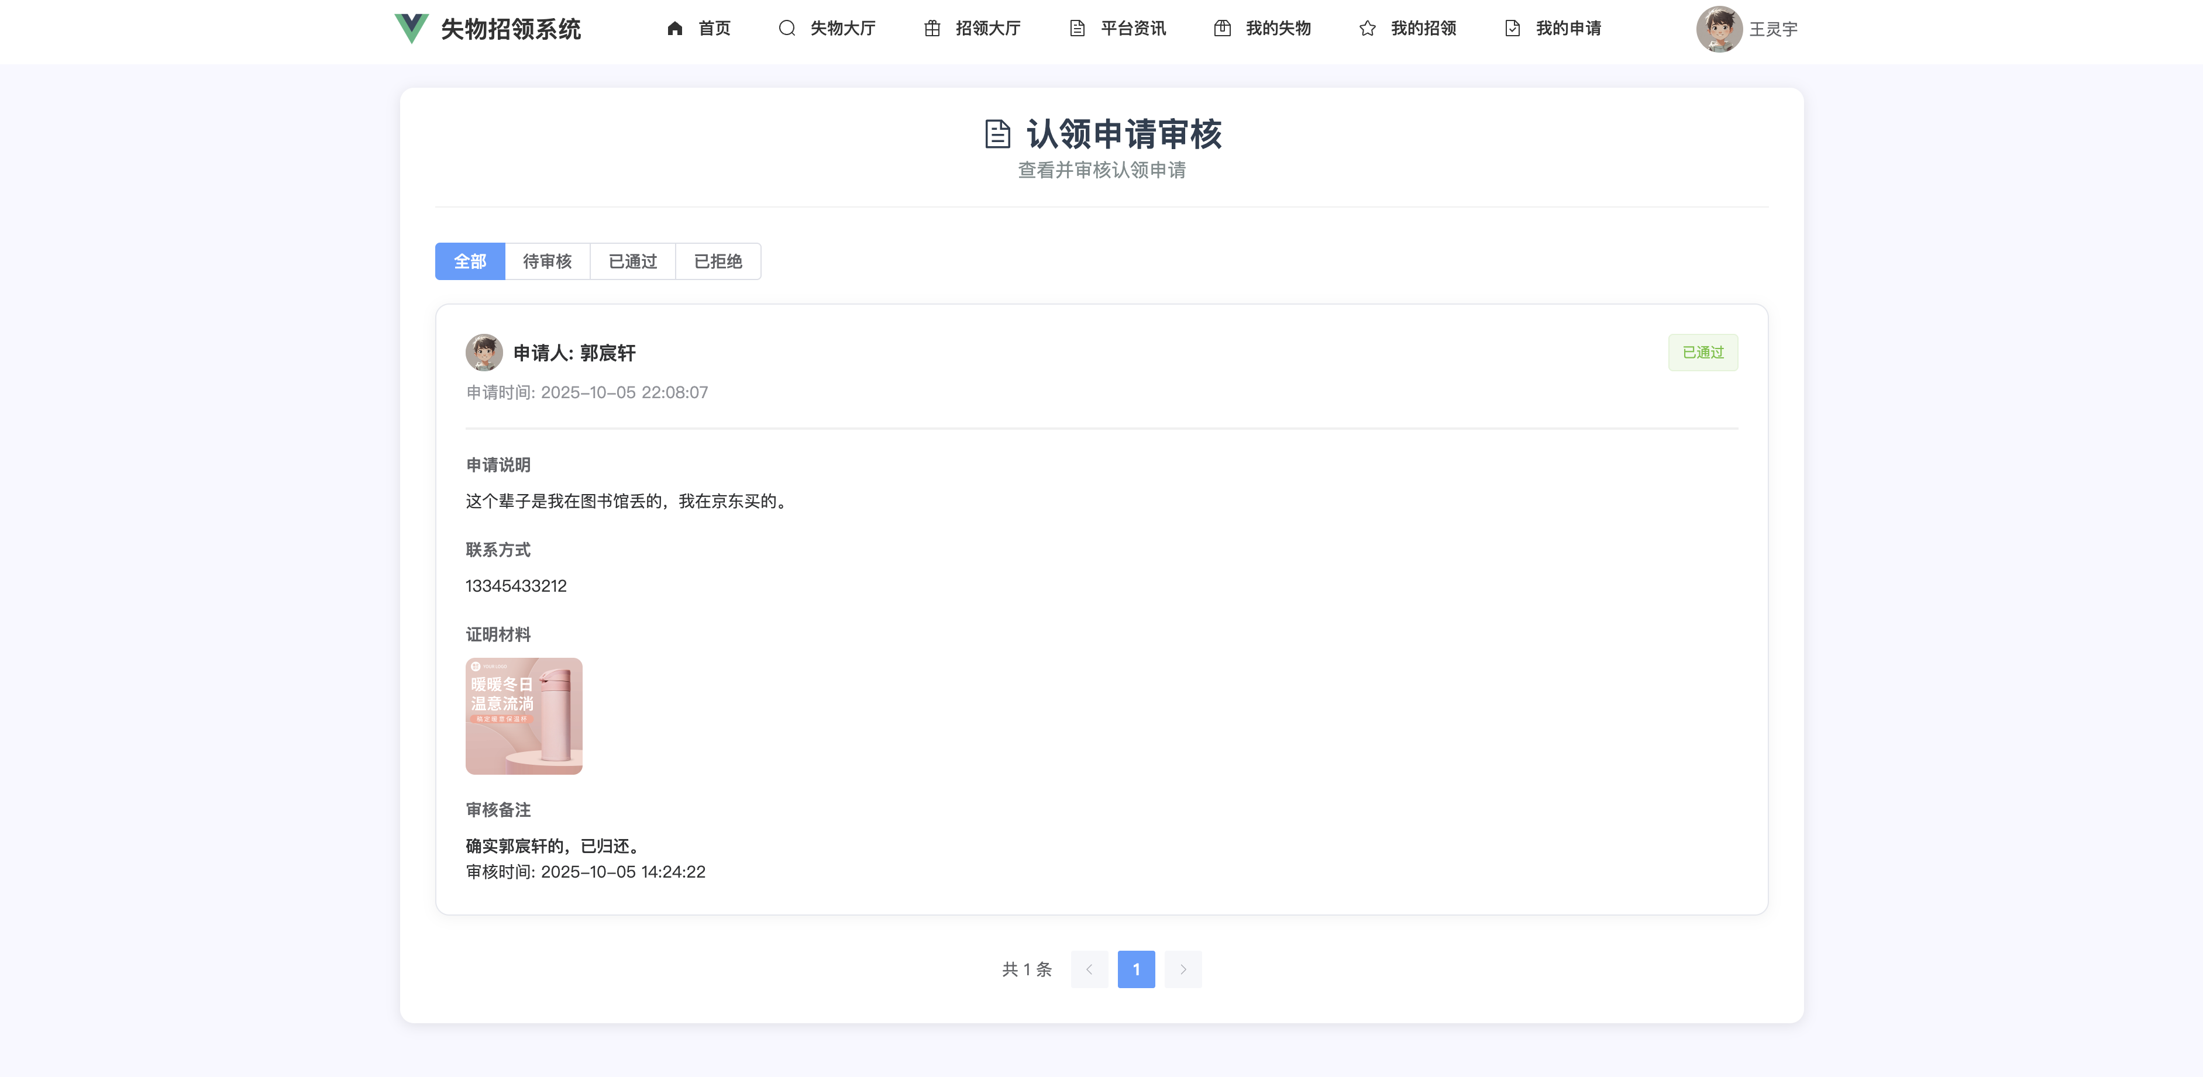Go to the next page arrow

click(1183, 969)
